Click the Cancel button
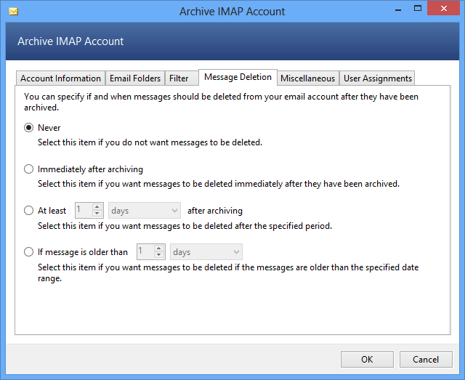Viewport: 465px width, 380px height. (426, 359)
